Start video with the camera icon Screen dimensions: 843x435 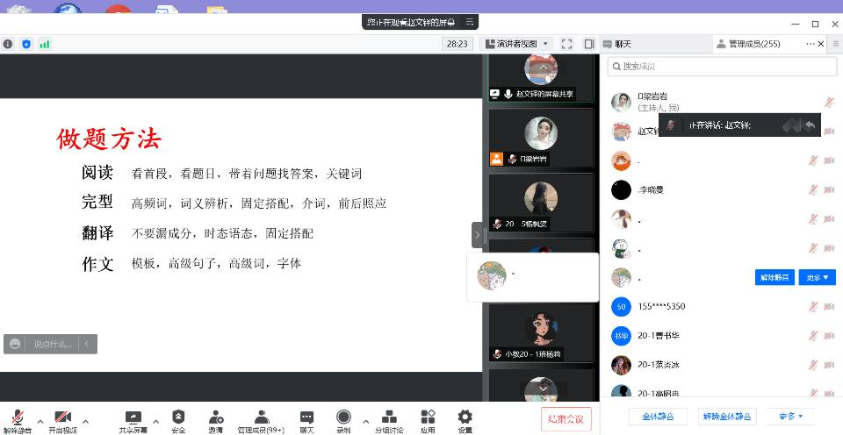point(62,417)
